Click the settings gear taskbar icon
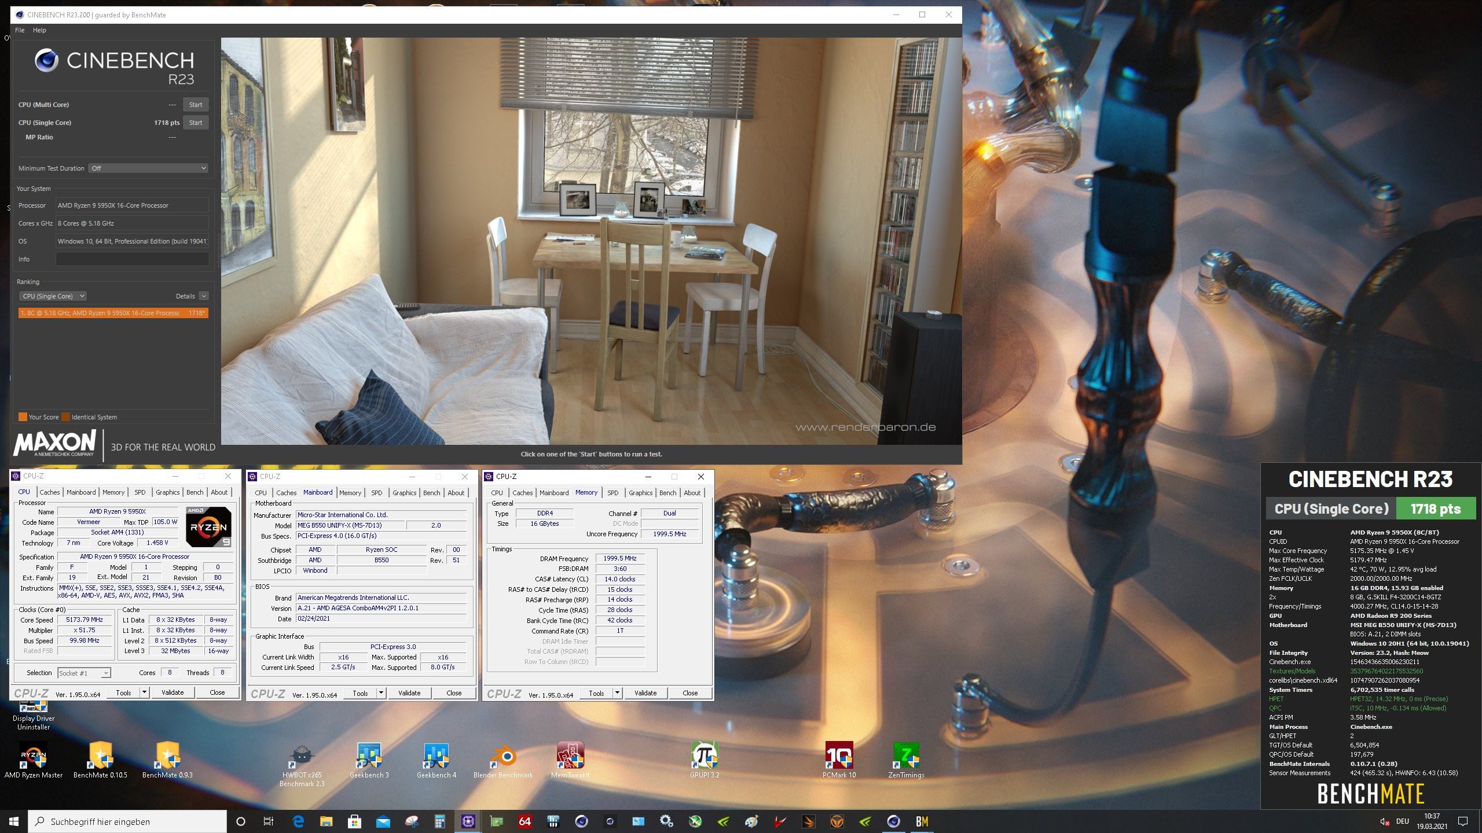Screen dimensions: 1482x833 (x=666, y=821)
